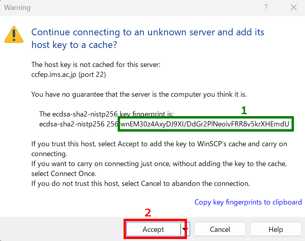Image resolution: width=305 pixels, height=241 pixels.
Task: Click the red number 2 annotation
Action: coord(148,213)
